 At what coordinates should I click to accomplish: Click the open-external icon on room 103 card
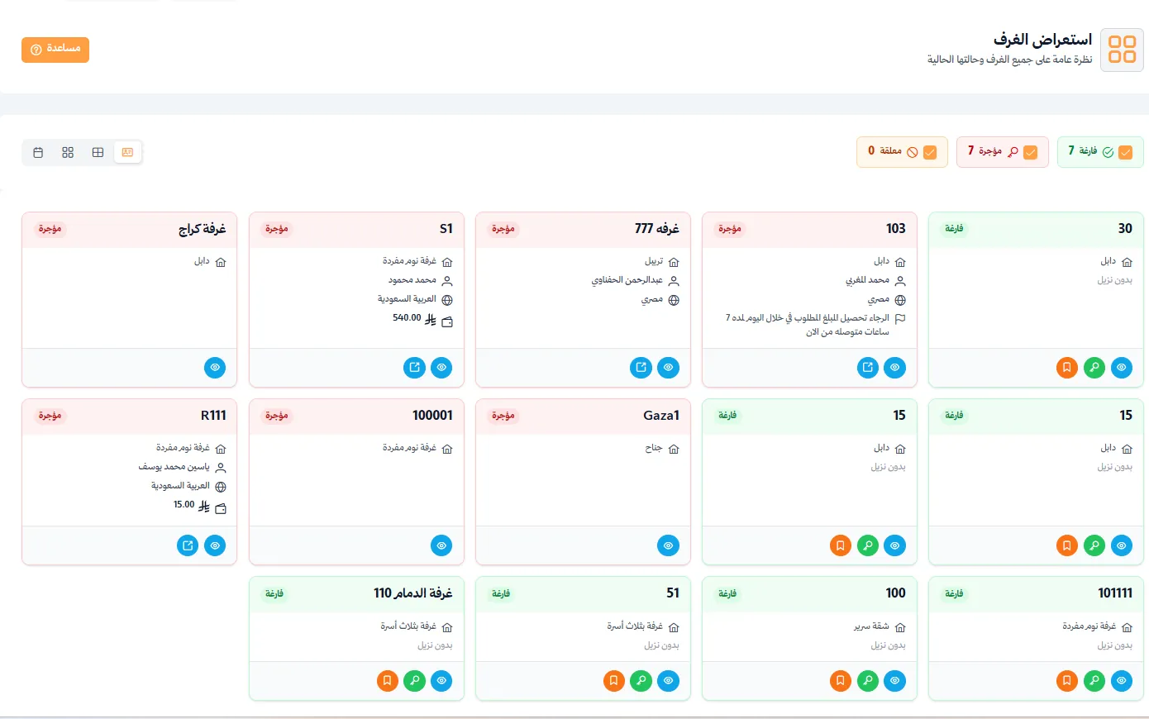[x=867, y=368]
